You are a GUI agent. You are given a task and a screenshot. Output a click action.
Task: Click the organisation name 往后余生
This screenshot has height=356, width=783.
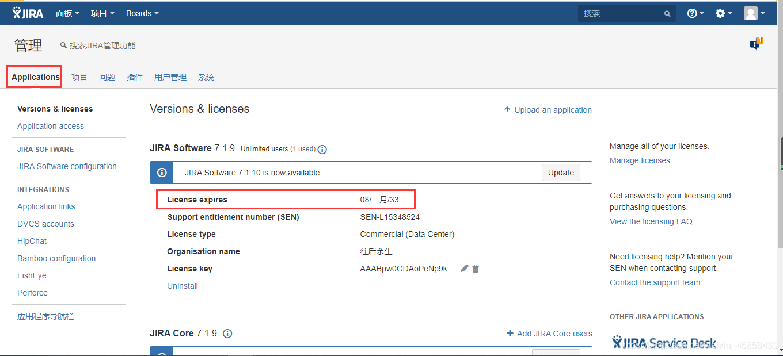pos(377,251)
